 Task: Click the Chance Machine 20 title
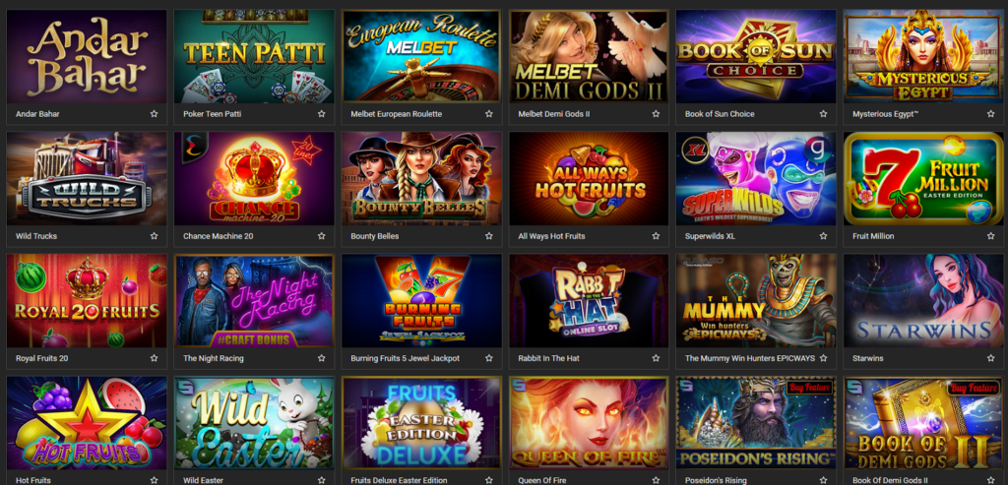[x=218, y=236]
